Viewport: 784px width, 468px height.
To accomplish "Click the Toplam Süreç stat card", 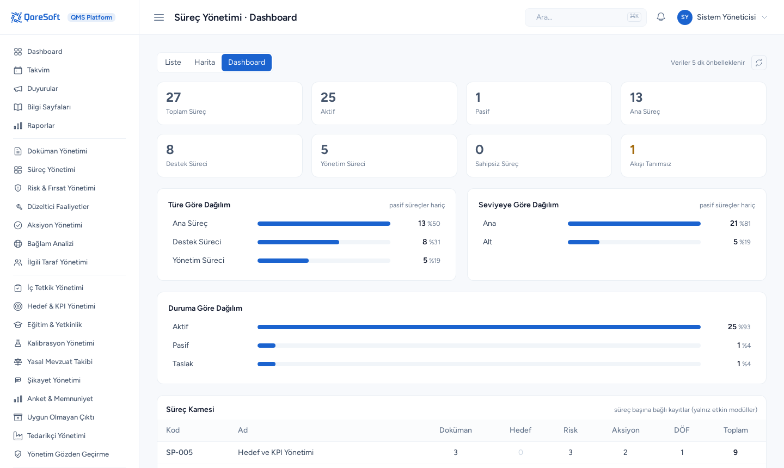I will click(x=230, y=103).
